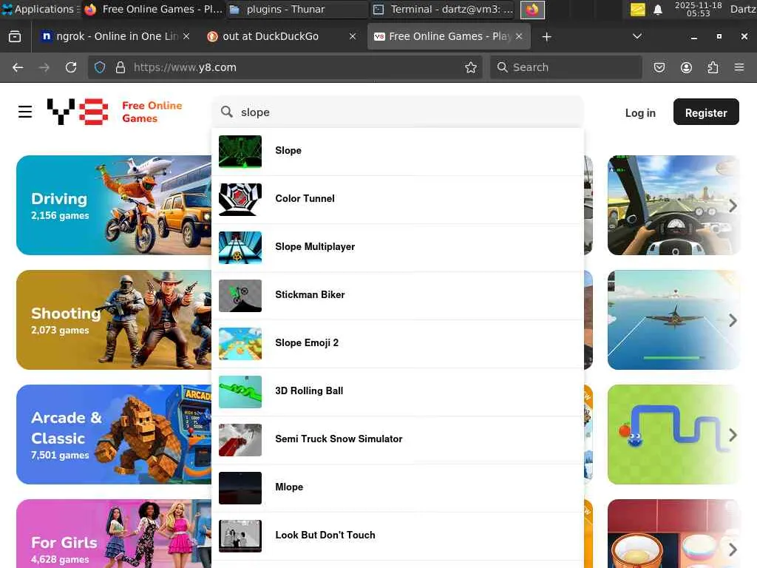757x568 pixels.
Task: Open the Applications menu
Action: click(38, 9)
